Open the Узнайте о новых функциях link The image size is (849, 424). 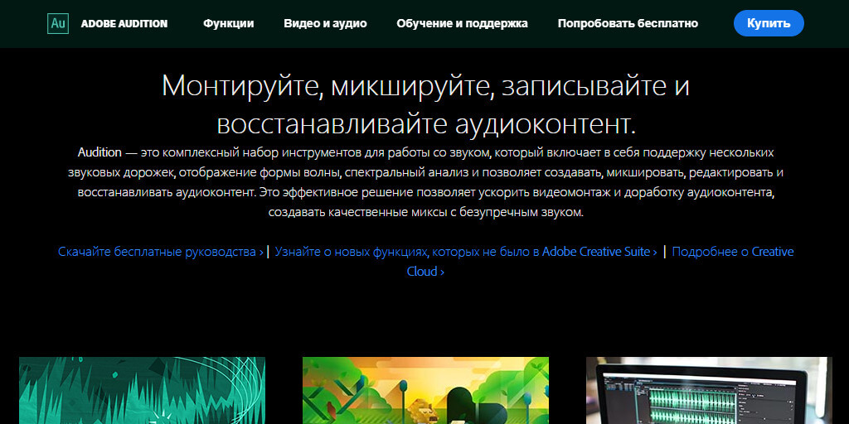point(464,252)
